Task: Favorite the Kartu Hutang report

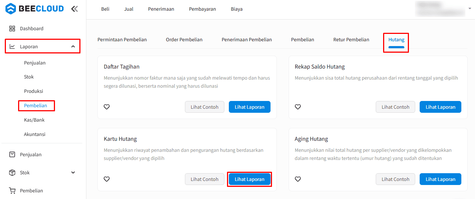Action: tap(107, 179)
